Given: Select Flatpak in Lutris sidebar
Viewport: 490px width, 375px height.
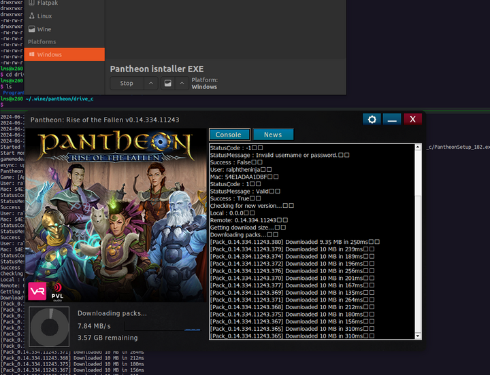Looking at the screenshot, I should [x=65, y=3].
